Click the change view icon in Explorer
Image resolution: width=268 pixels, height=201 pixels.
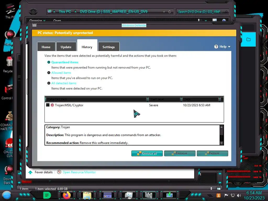pyautogui.click(x=200, y=20)
